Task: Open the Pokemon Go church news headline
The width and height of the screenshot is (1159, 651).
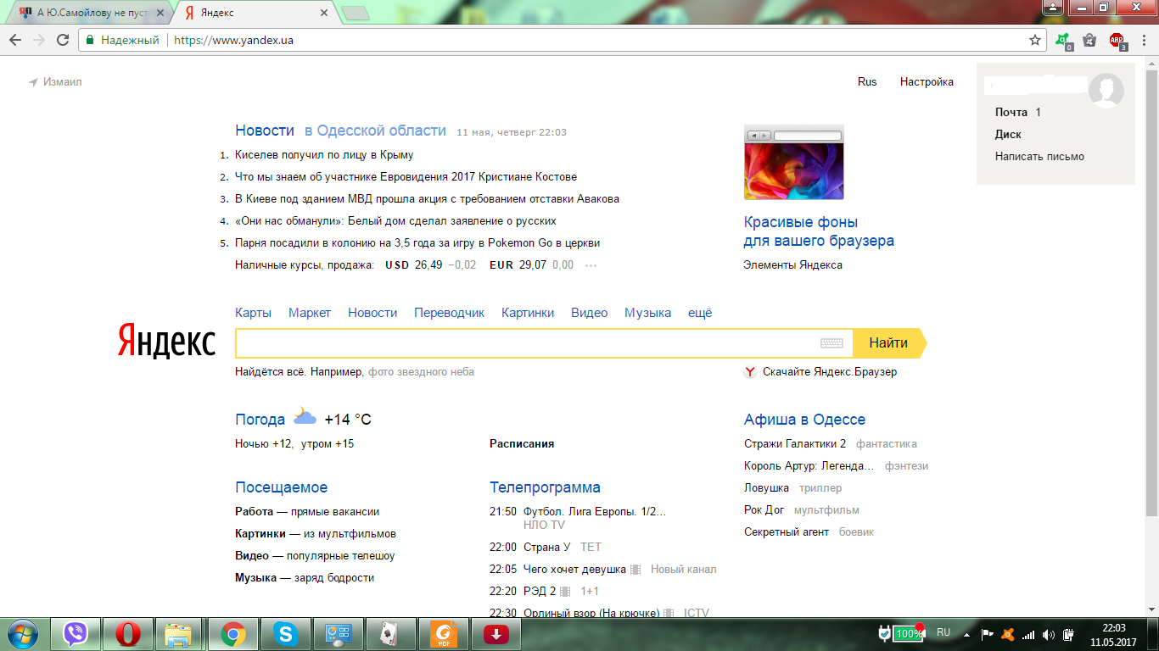Action: (x=417, y=243)
